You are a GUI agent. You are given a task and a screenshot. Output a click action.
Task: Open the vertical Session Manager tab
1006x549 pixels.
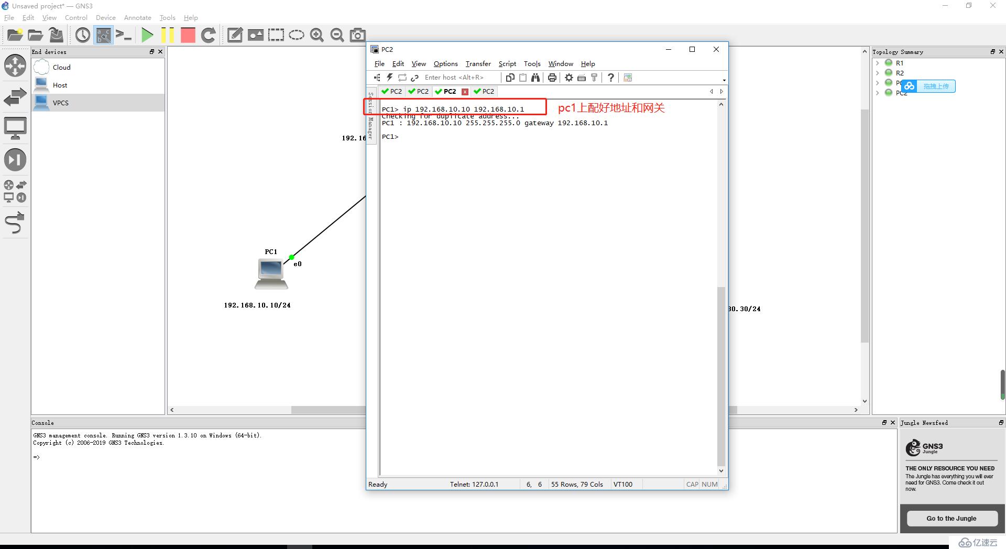click(x=371, y=115)
